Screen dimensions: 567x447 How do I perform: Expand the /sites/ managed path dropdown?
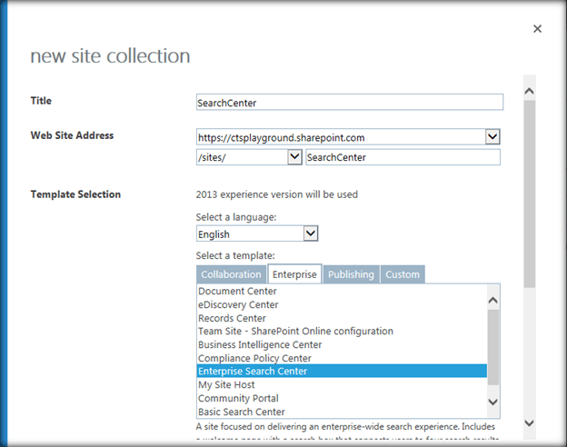click(294, 157)
